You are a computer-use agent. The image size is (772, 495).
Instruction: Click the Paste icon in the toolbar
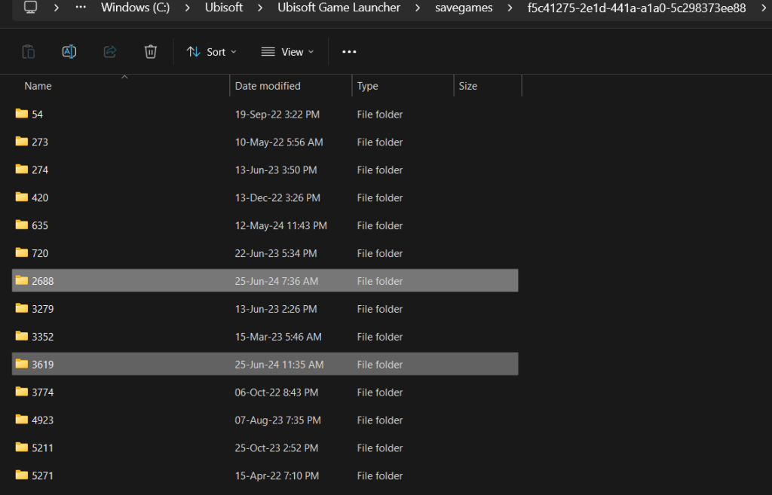(28, 51)
